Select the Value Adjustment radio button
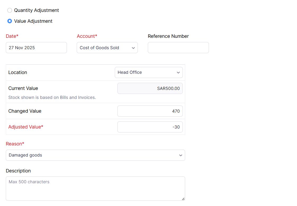 pyautogui.click(x=10, y=21)
